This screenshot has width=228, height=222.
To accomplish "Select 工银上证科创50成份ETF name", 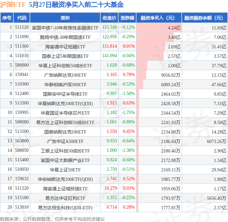I will click(x=65, y=151).
